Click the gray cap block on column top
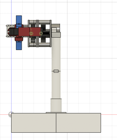The image size is (117, 140). [x=56, y=35]
